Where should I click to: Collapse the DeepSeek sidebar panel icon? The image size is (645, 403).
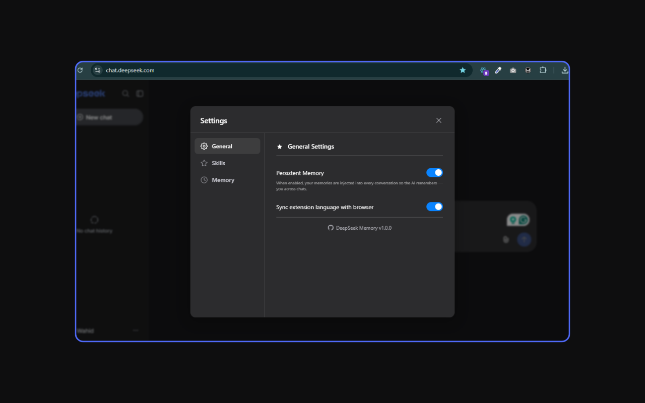click(140, 94)
